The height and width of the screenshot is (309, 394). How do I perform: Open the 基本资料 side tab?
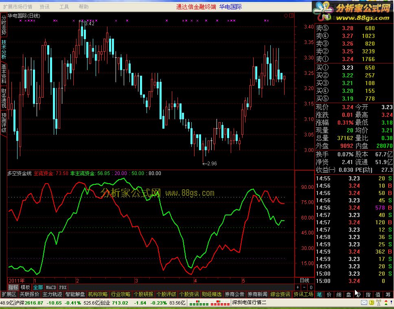4,74
